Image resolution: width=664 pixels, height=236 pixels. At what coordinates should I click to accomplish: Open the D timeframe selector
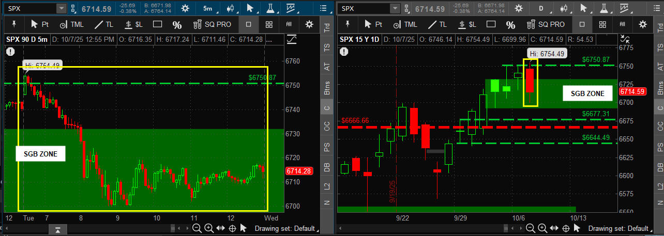[541, 8]
